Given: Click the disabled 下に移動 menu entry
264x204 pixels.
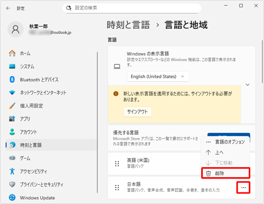Looking at the screenshot, I should click(225, 163).
